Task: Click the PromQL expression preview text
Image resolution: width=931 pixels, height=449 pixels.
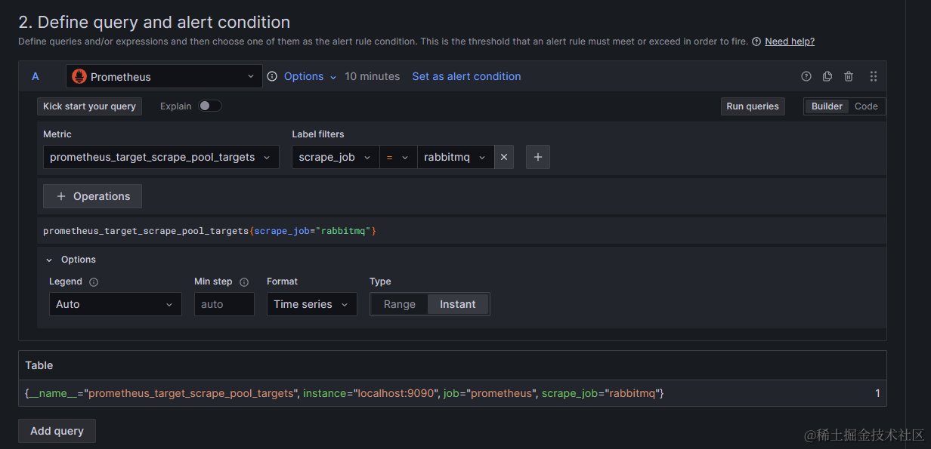Action: 209,231
